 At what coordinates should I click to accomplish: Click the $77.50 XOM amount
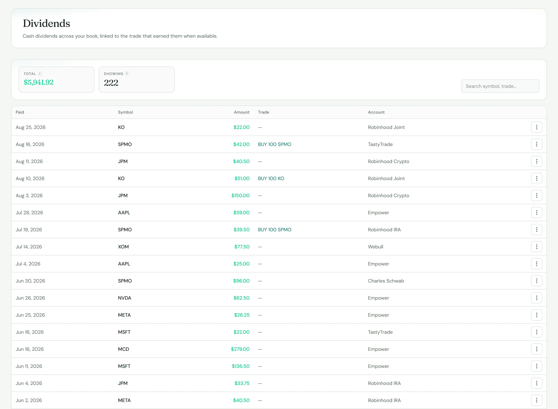242,247
